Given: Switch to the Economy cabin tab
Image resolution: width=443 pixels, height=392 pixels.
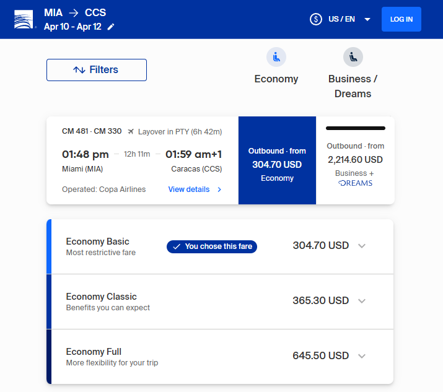Looking at the screenshot, I should click(276, 66).
